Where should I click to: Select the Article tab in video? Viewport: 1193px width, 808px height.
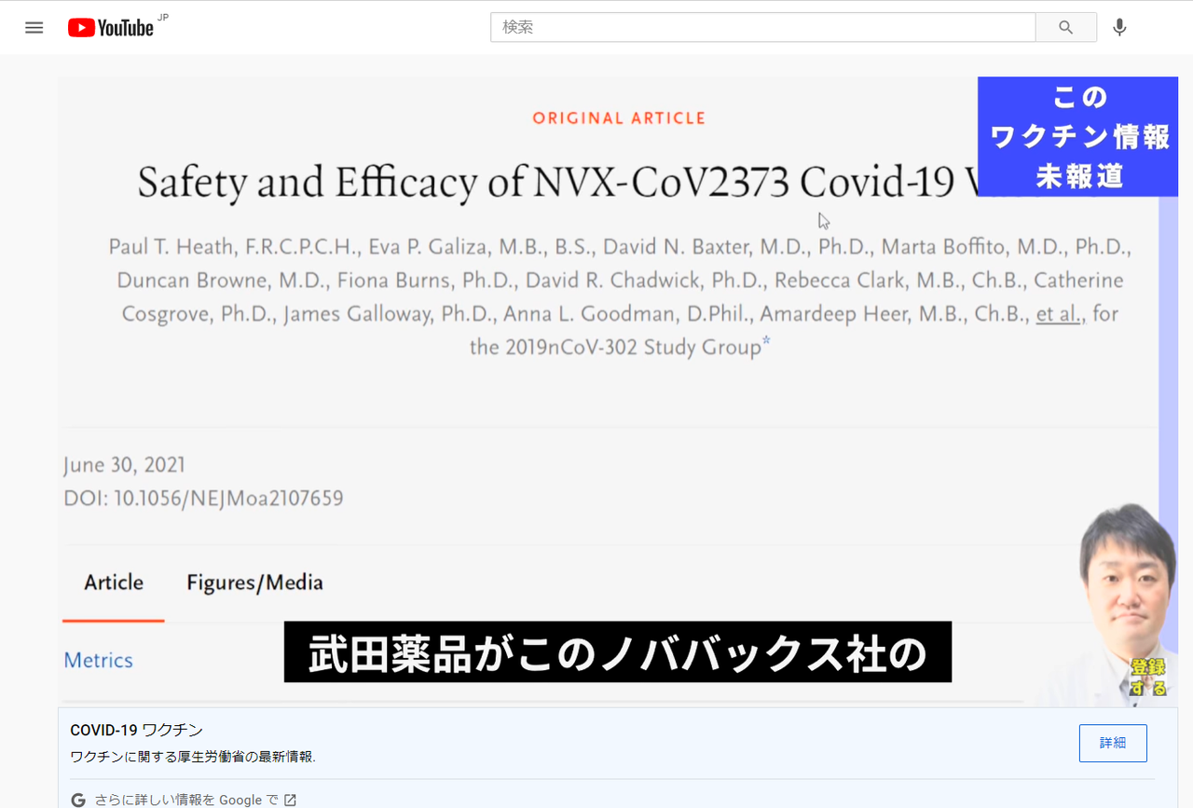pyautogui.click(x=114, y=582)
